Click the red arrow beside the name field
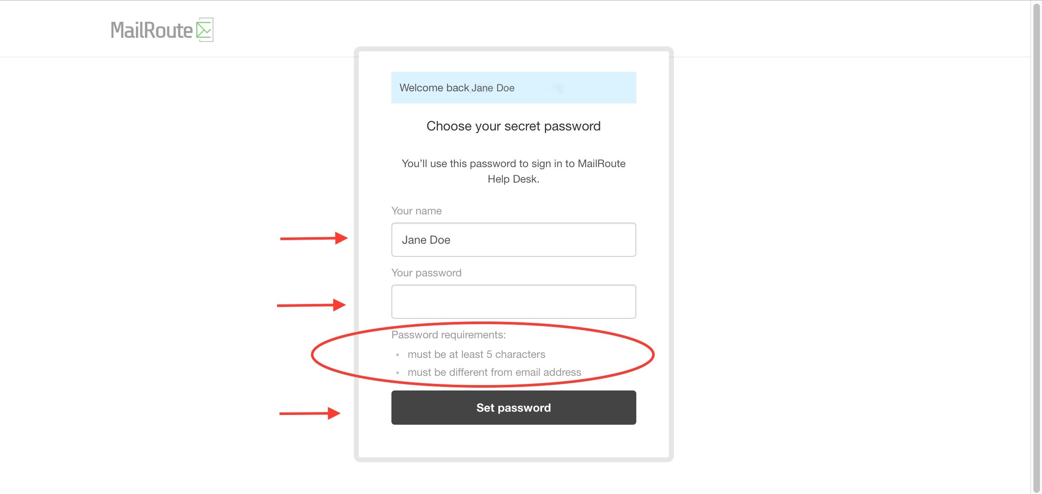 [314, 238]
